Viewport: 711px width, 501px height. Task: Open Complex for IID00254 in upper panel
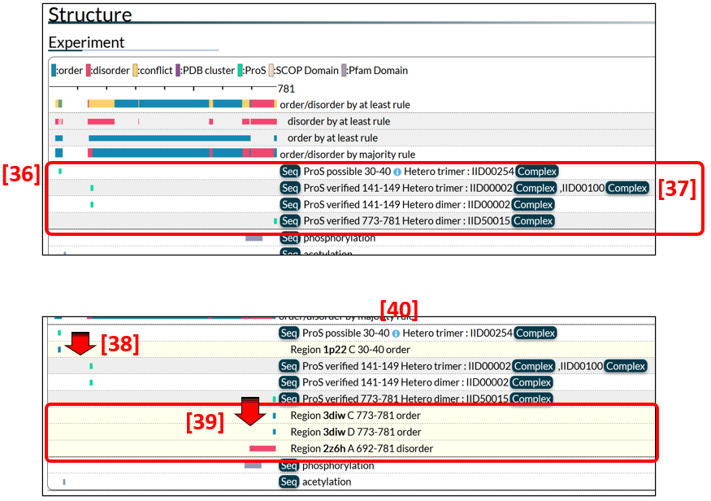click(537, 172)
